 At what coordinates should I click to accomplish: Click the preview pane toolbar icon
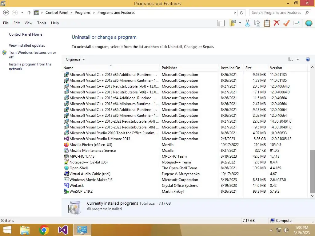coord(221,23)
